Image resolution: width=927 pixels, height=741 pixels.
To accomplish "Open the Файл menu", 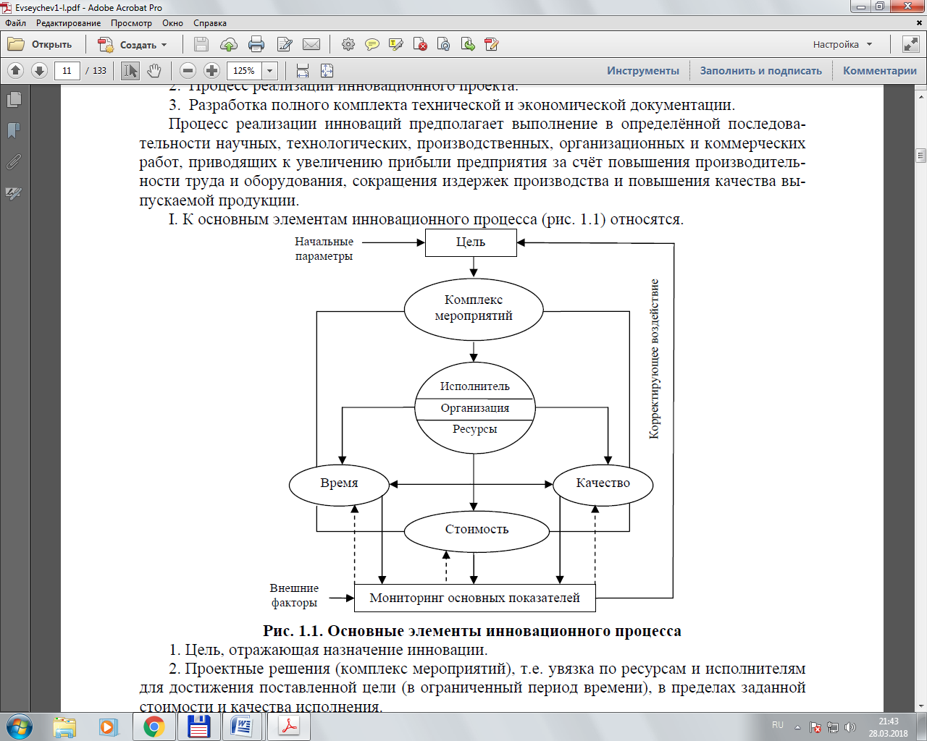I will pos(15,23).
